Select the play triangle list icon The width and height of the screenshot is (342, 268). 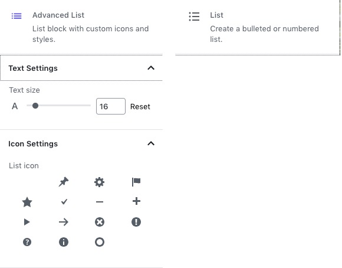click(27, 222)
